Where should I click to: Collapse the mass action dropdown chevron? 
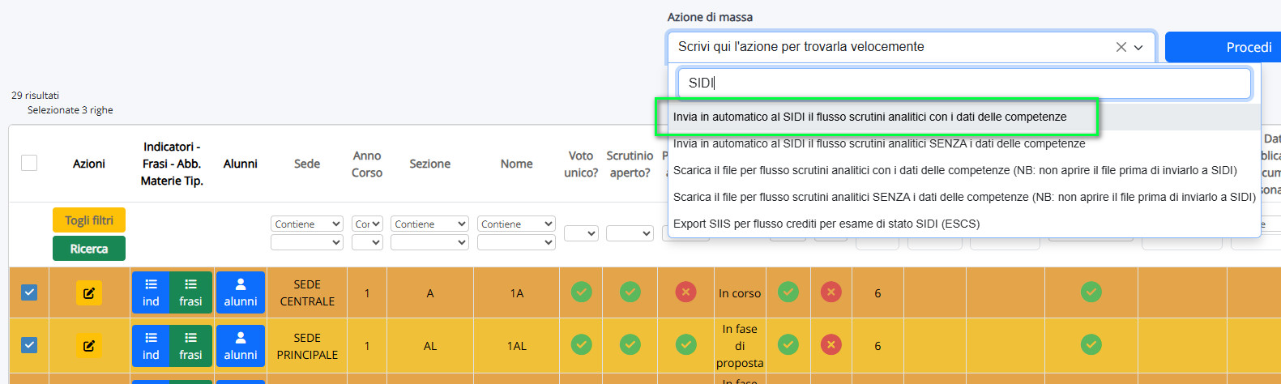pyautogui.click(x=1138, y=47)
